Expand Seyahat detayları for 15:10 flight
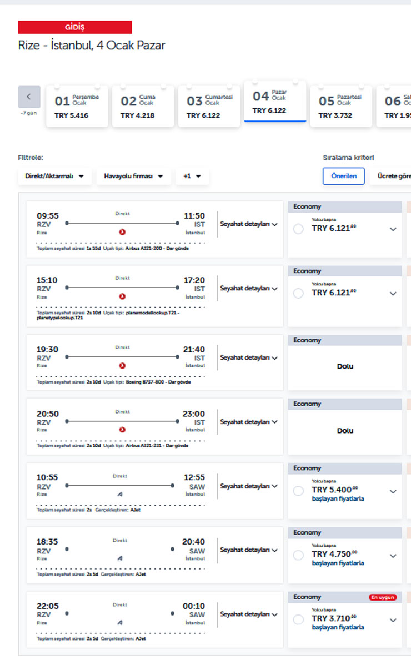 248,289
